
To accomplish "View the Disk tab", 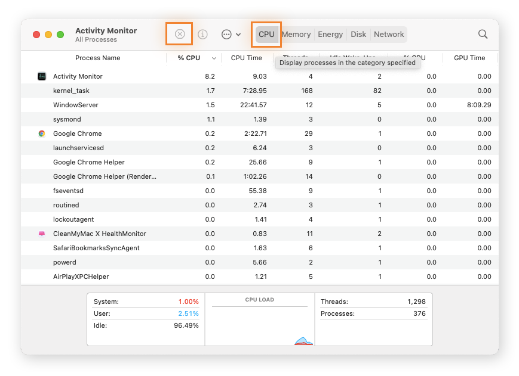I will [358, 34].
